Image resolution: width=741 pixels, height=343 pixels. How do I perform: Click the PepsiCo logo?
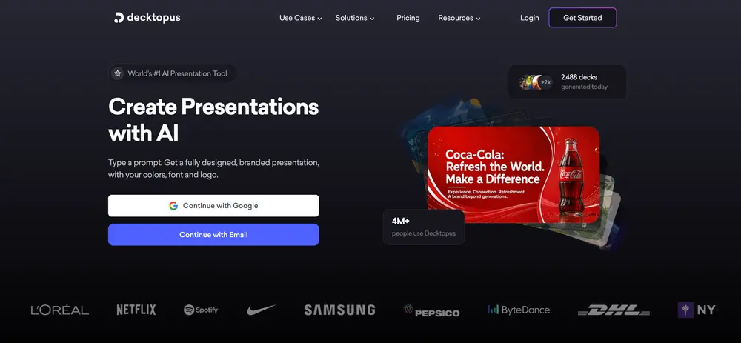431,310
